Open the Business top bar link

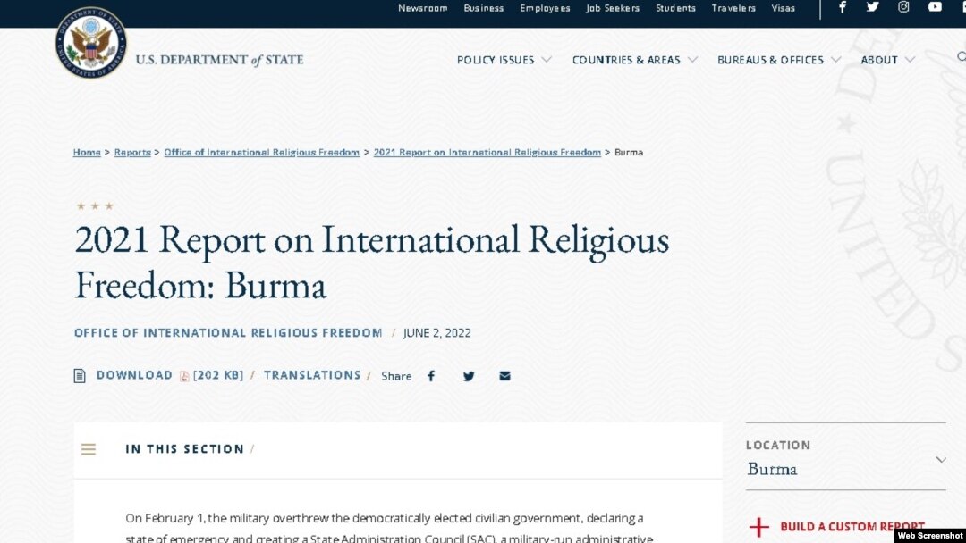484,8
